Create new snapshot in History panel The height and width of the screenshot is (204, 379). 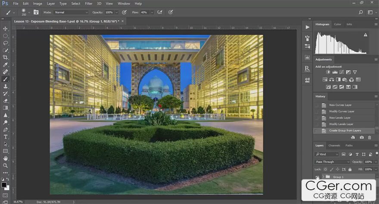[362, 137]
